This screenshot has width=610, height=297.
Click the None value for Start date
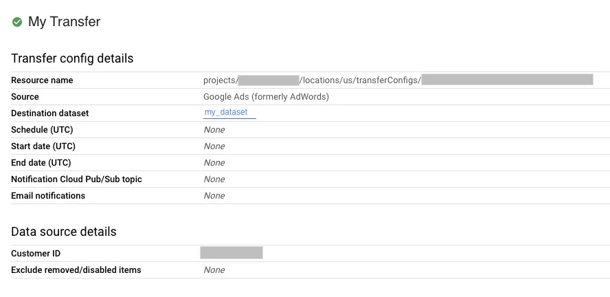(x=214, y=146)
